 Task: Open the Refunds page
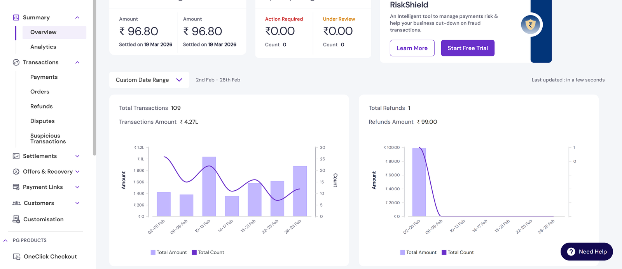(41, 107)
